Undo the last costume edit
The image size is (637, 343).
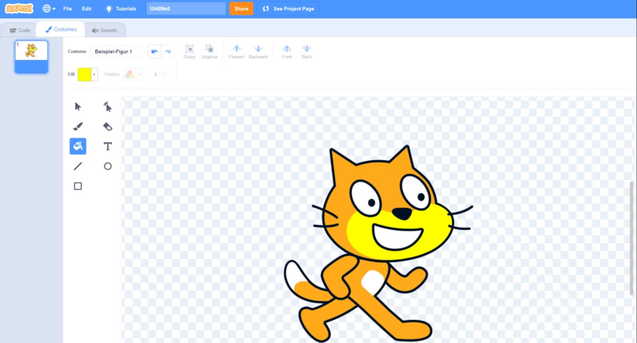(x=154, y=52)
